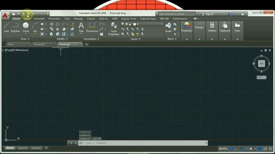The image size is (275, 154).
Task: Activate the Scale tool in Modify panel
Action: pos(58,34)
